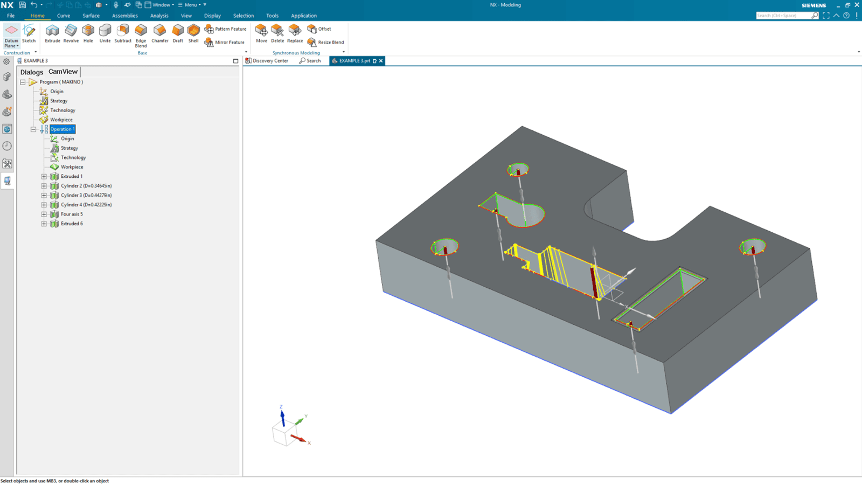Click the command Search input field
The image size is (862, 485).
pos(787,16)
